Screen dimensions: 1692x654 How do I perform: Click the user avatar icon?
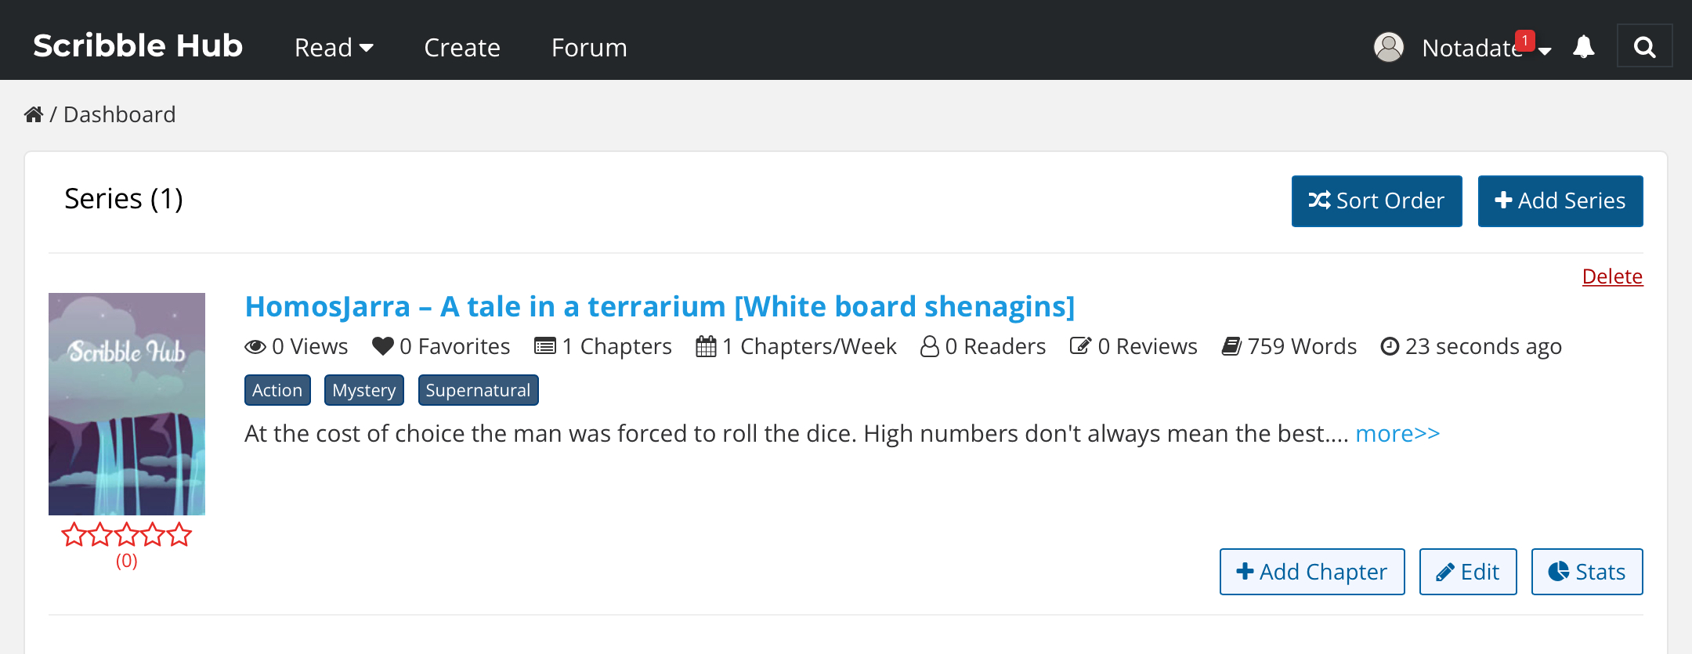(1388, 47)
